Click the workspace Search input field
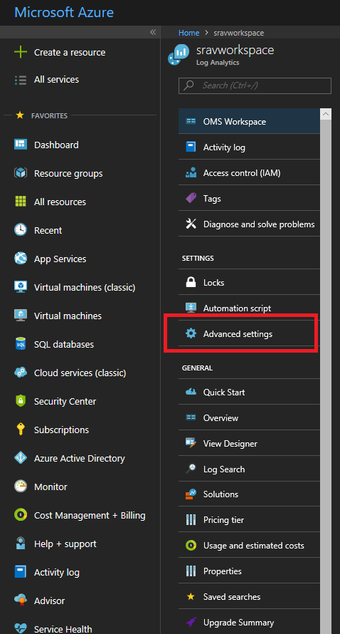340x634 pixels. pyautogui.click(x=255, y=85)
